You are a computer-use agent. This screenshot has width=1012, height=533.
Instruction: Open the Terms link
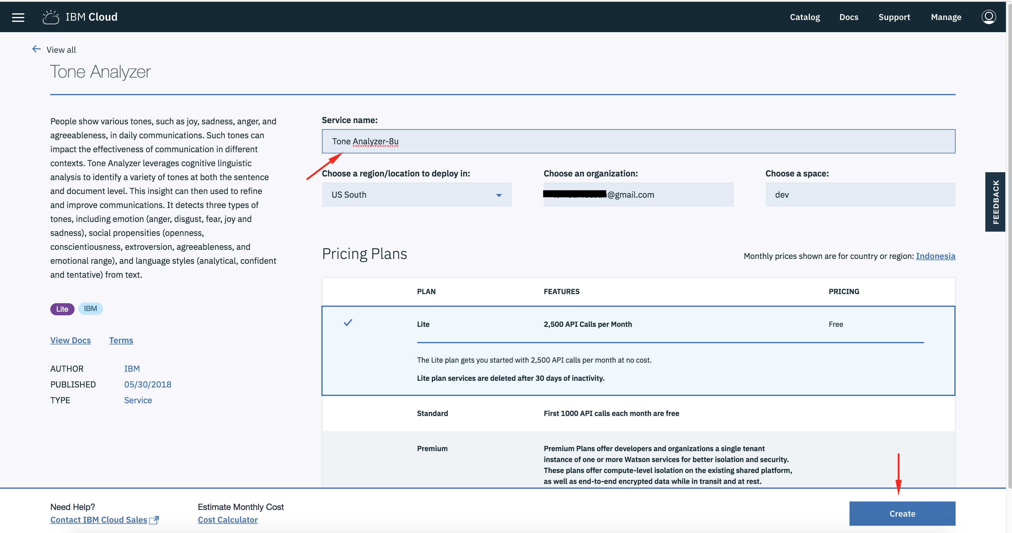click(121, 340)
